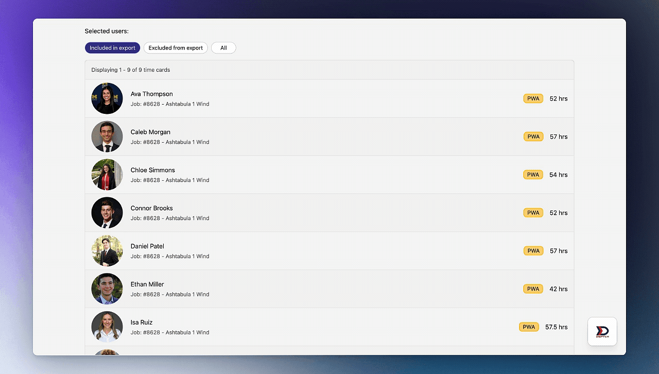Open Ava Thompson's avatar photo
This screenshot has height=374, width=659.
107,98
